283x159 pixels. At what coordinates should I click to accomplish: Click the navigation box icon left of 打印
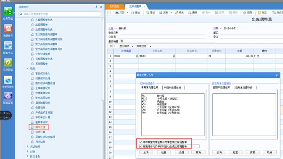109,13
